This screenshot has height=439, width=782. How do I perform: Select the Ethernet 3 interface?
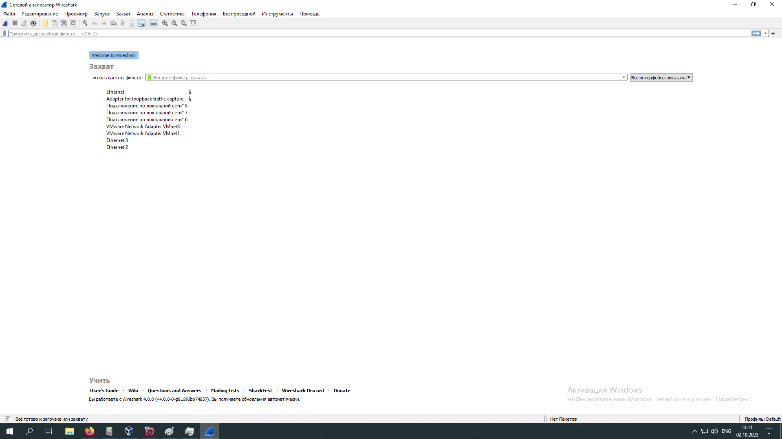(117, 140)
